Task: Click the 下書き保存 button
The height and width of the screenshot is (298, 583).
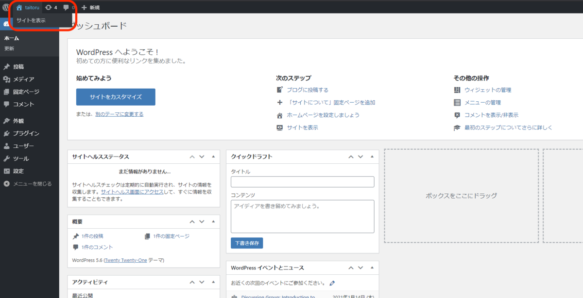Action: pyautogui.click(x=247, y=243)
